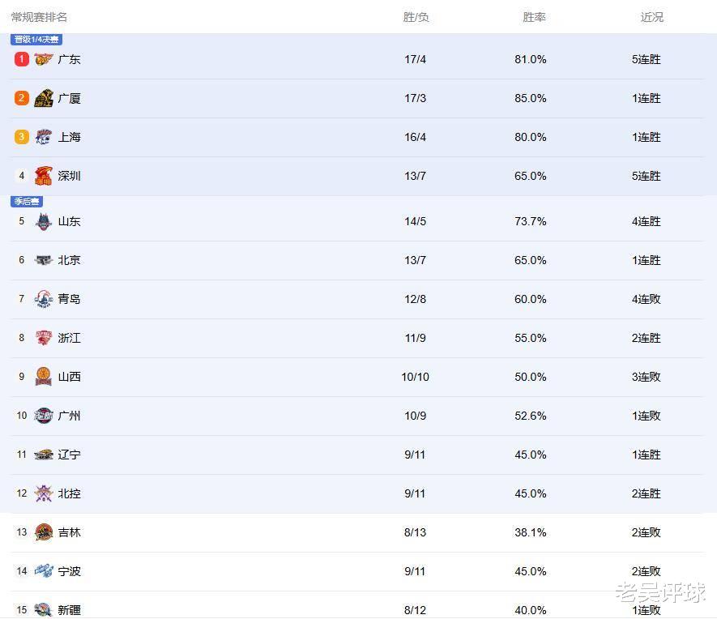Click the 深圳 team logo icon

(44, 176)
